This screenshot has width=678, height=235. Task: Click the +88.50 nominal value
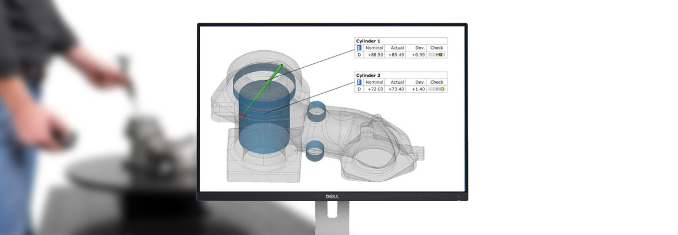coord(375,55)
